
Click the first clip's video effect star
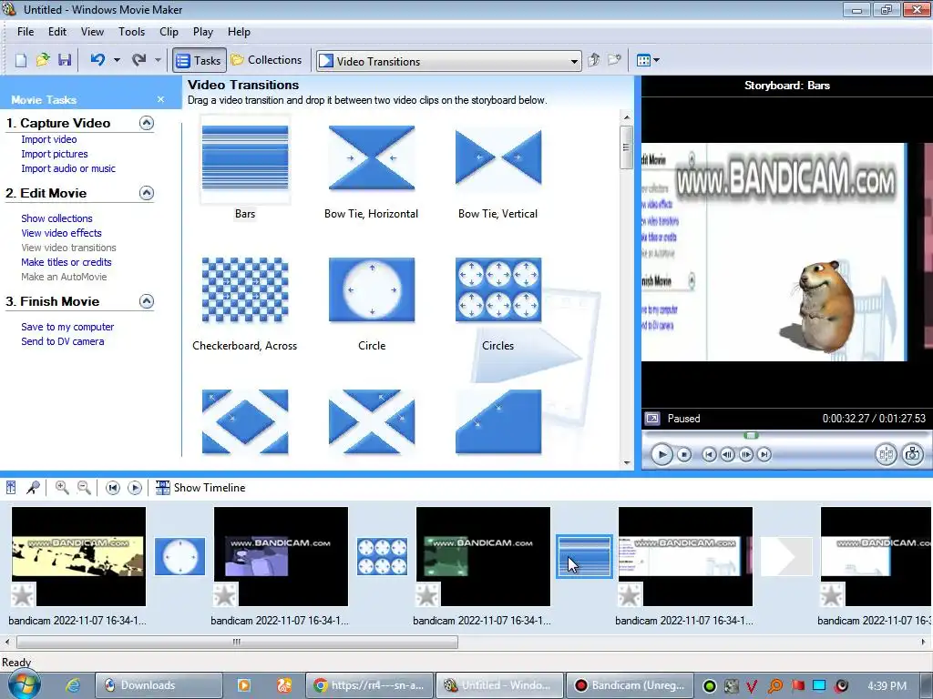point(23,595)
